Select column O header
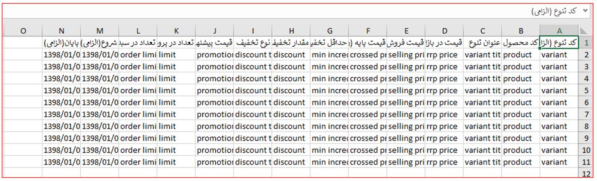Screen dimensions: 597x181 pos(23,31)
